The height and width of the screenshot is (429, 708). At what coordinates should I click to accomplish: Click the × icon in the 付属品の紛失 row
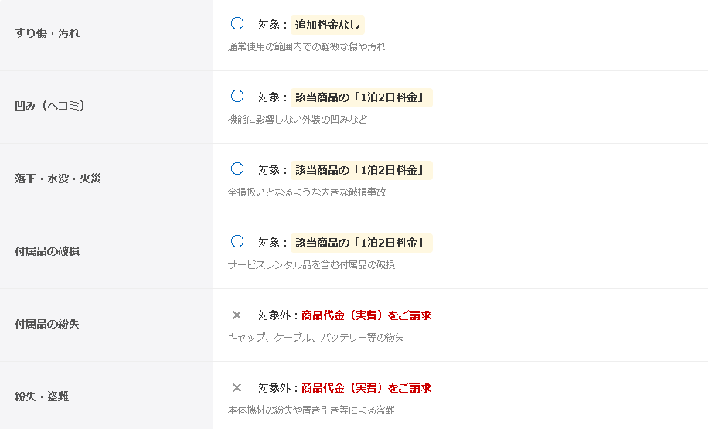(x=237, y=315)
